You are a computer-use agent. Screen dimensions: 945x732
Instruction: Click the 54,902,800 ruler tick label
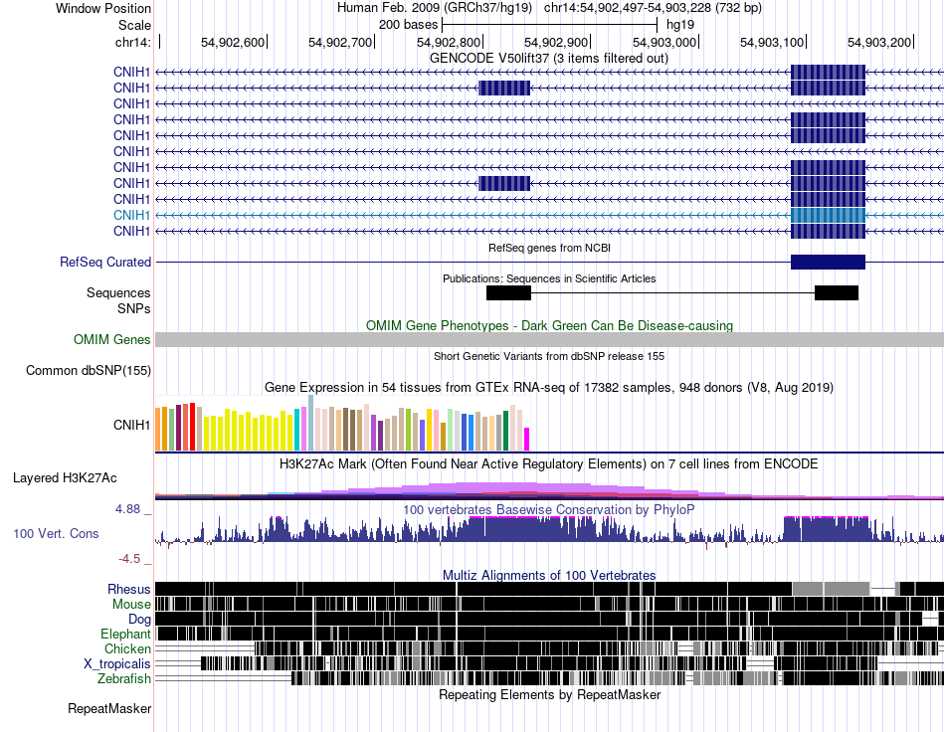(449, 42)
